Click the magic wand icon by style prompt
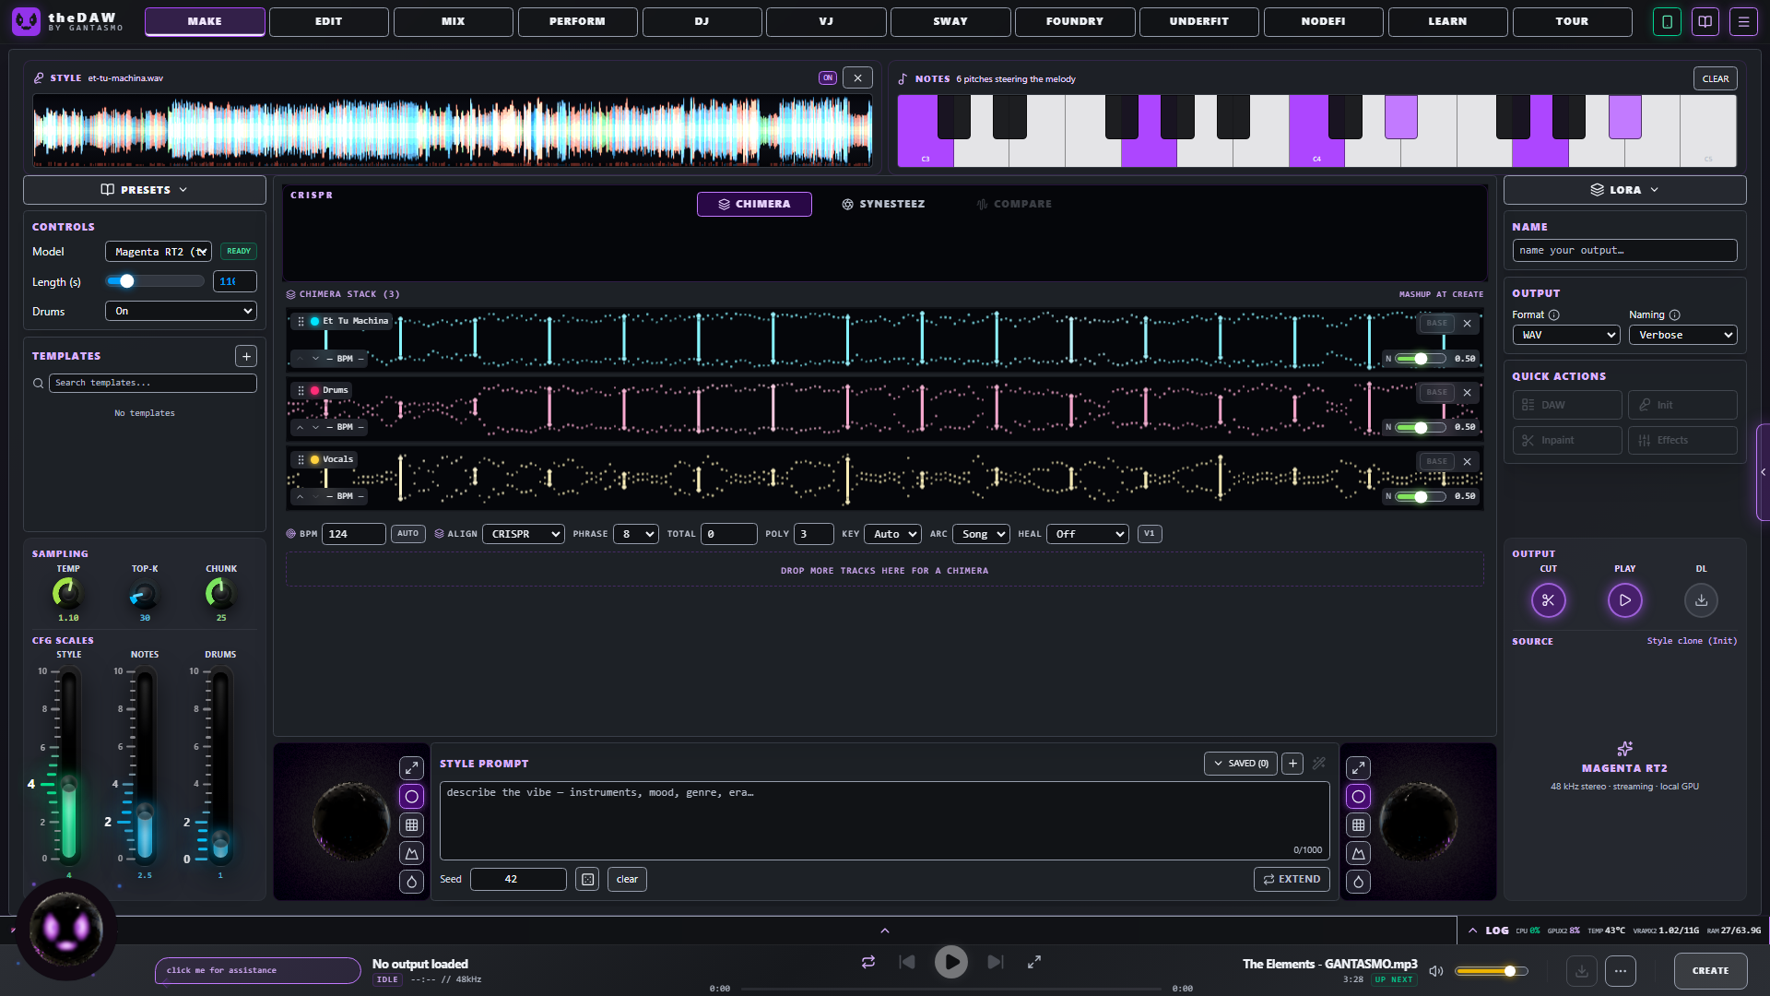The height and width of the screenshot is (996, 1770). [x=1319, y=764]
